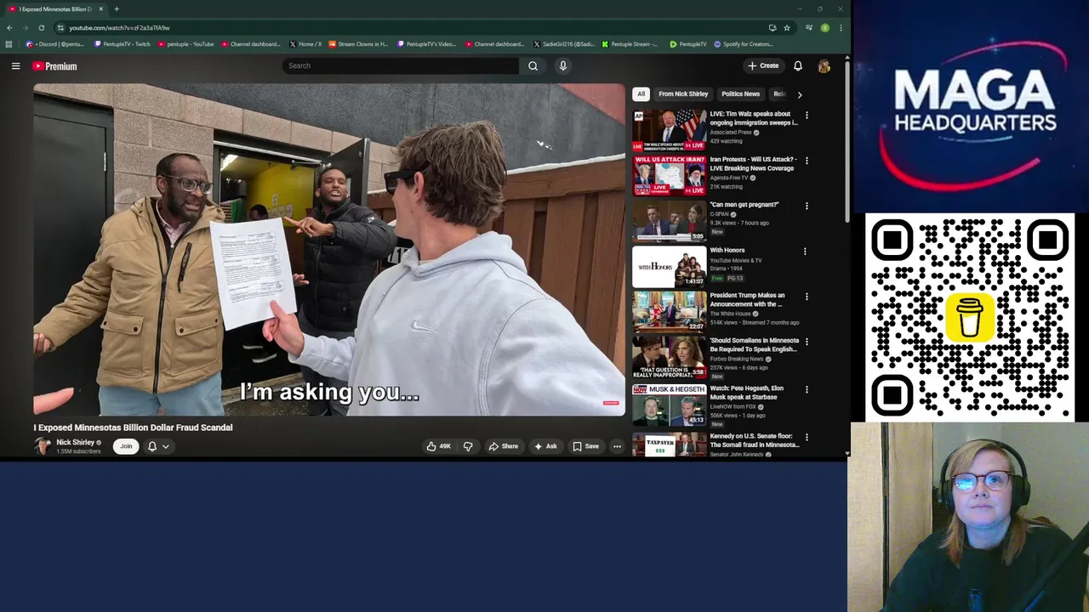
Task: Open options for the Kennedy Senate floor video
Action: (807, 437)
